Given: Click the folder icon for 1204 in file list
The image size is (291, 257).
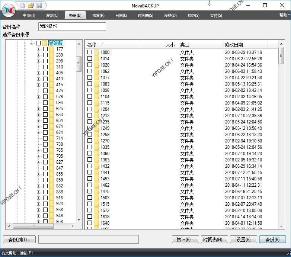Looking at the screenshot, I should [x=97, y=109].
